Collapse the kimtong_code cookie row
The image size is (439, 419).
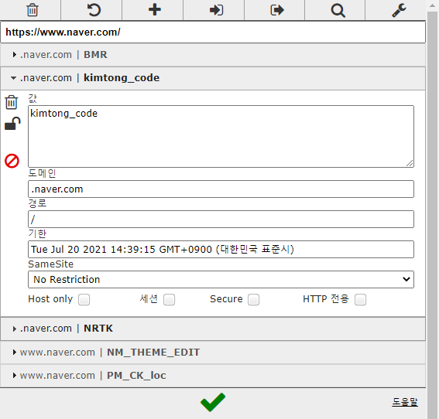pyautogui.click(x=213, y=78)
